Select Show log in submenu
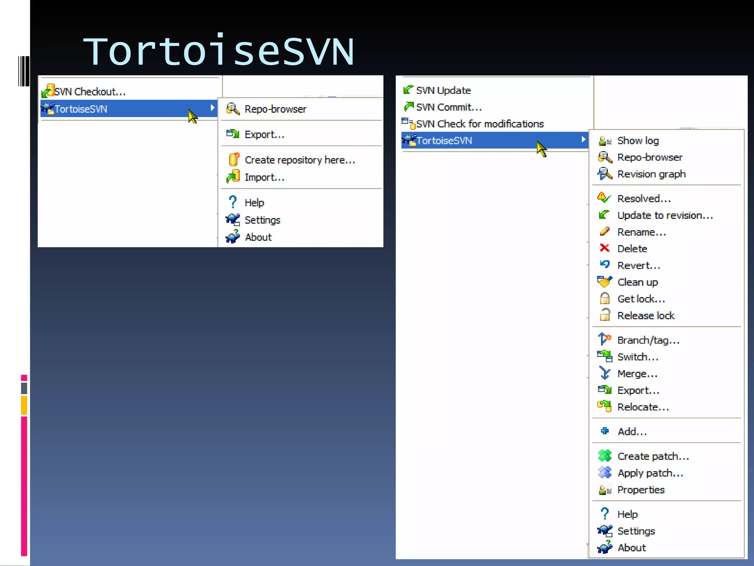 click(x=638, y=141)
